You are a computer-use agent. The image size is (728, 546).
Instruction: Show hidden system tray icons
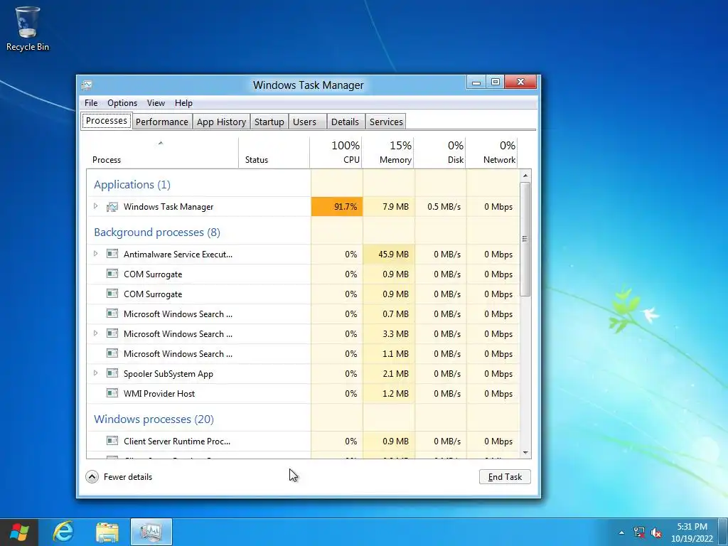(x=621, y=532)
